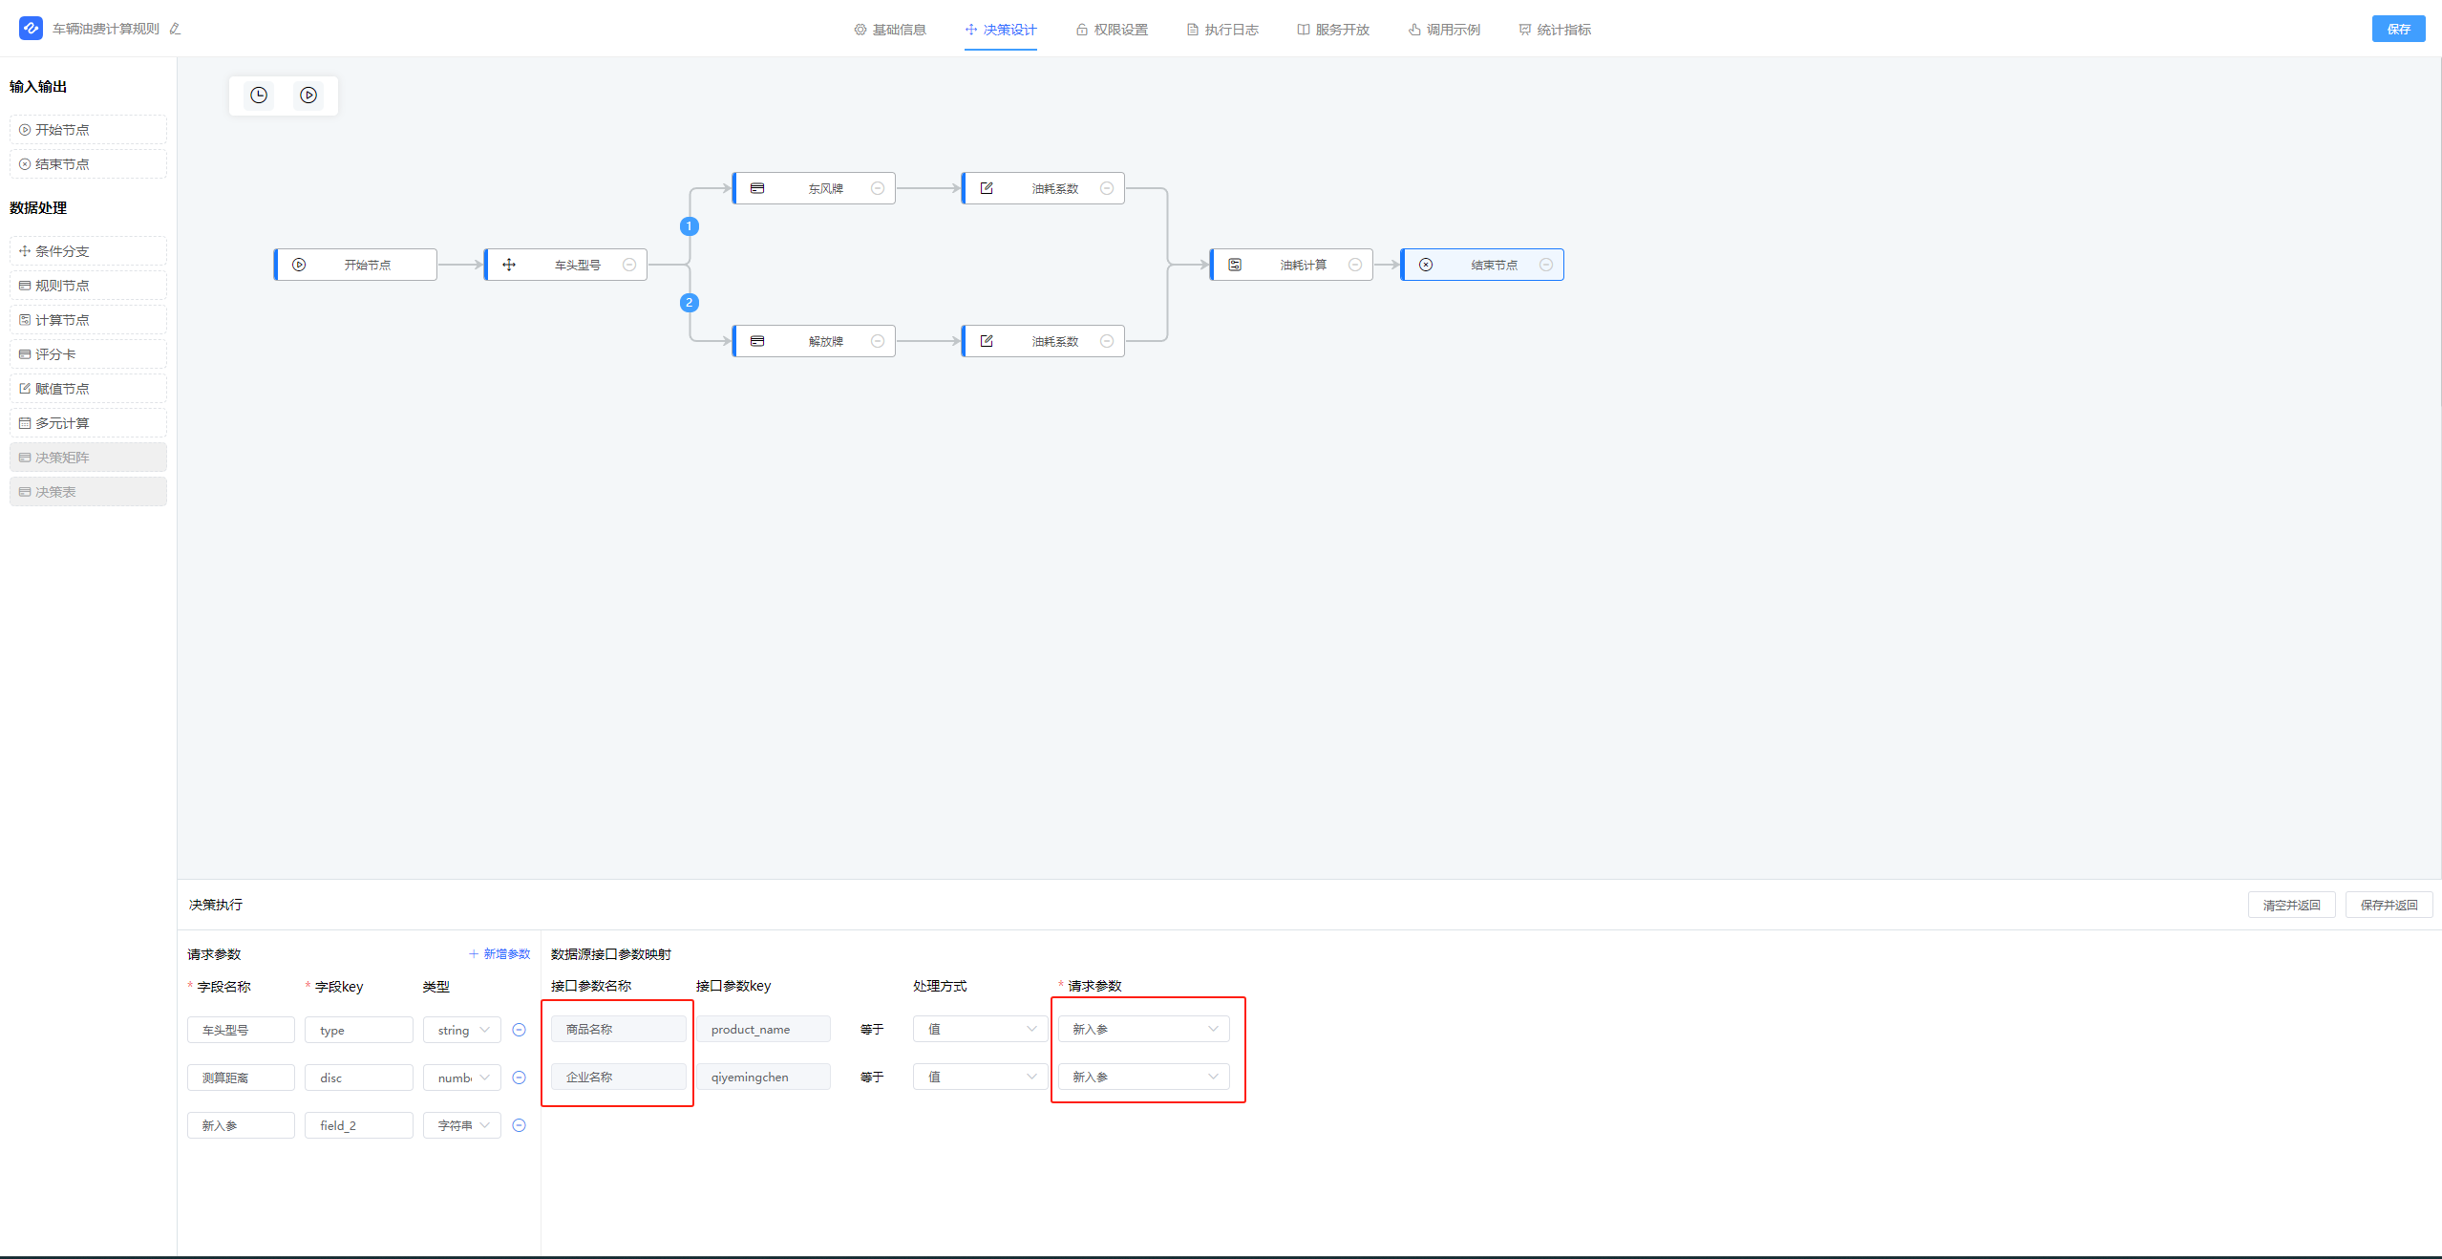The width and height of the screenshot is (2442, 1259).
Task: Remove the 结束节点 node minus icon
Action: [1546, 265]
